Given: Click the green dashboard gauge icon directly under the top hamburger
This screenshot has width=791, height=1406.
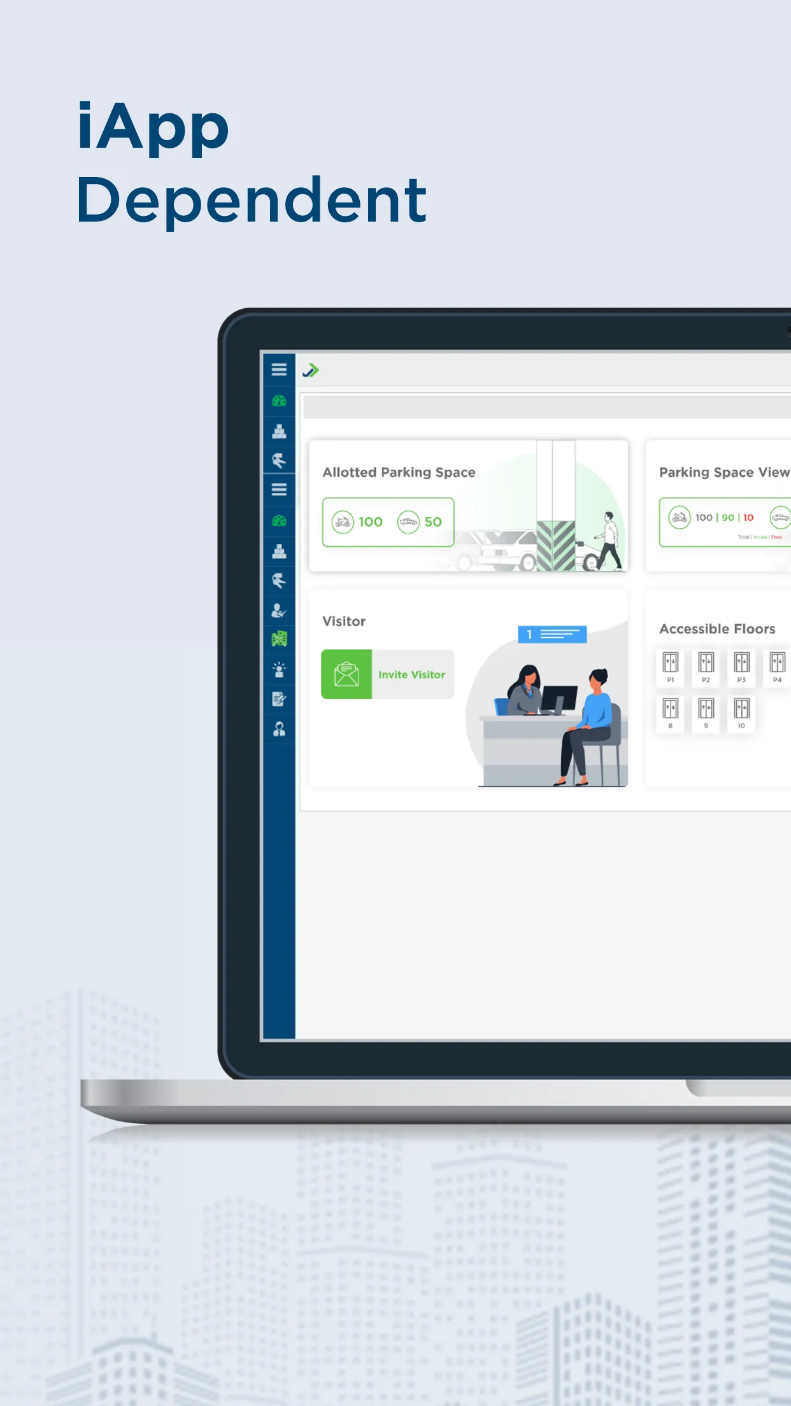Looking at the screenshot, I should pyautogui.click(x=279, y=401).
